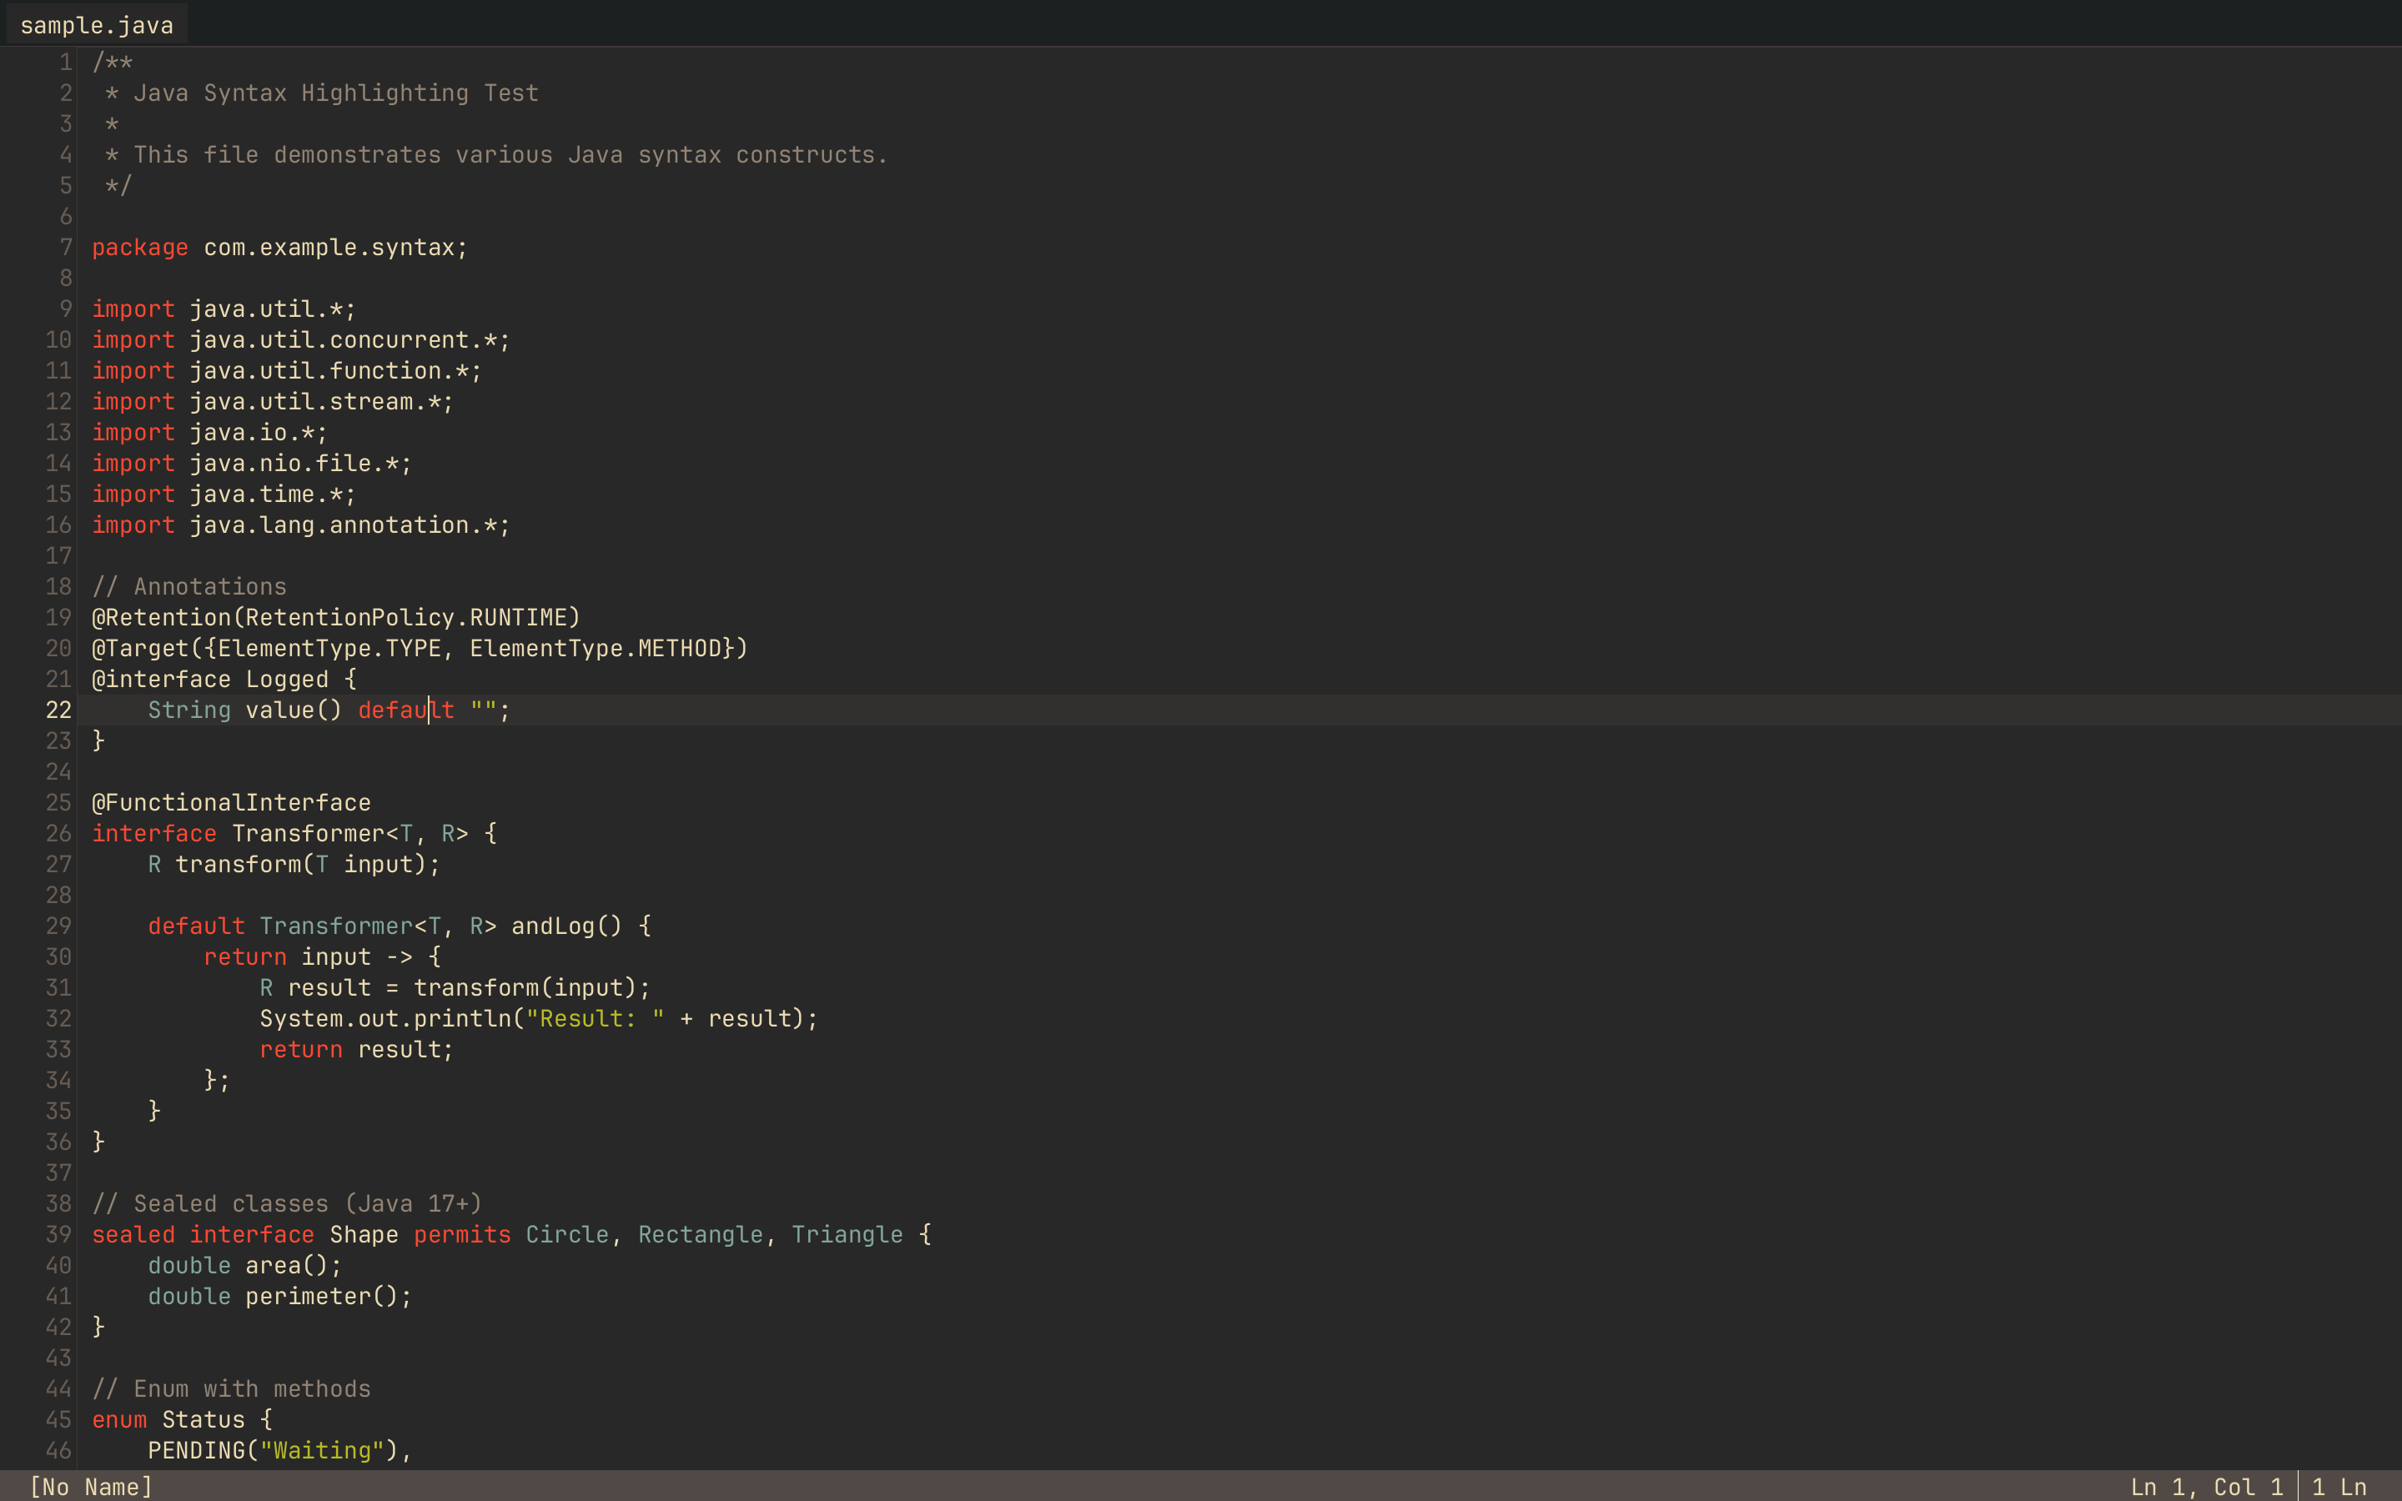Switch to the sample.java tab

95,24
